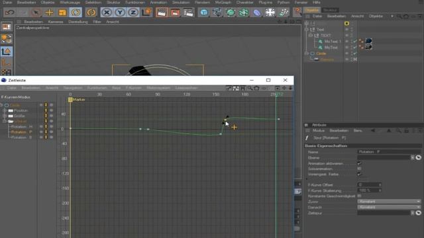The height and width of the screenshot is (238, 424).
Task: Collapse the Text null in object tree
Action: point(307,29)
